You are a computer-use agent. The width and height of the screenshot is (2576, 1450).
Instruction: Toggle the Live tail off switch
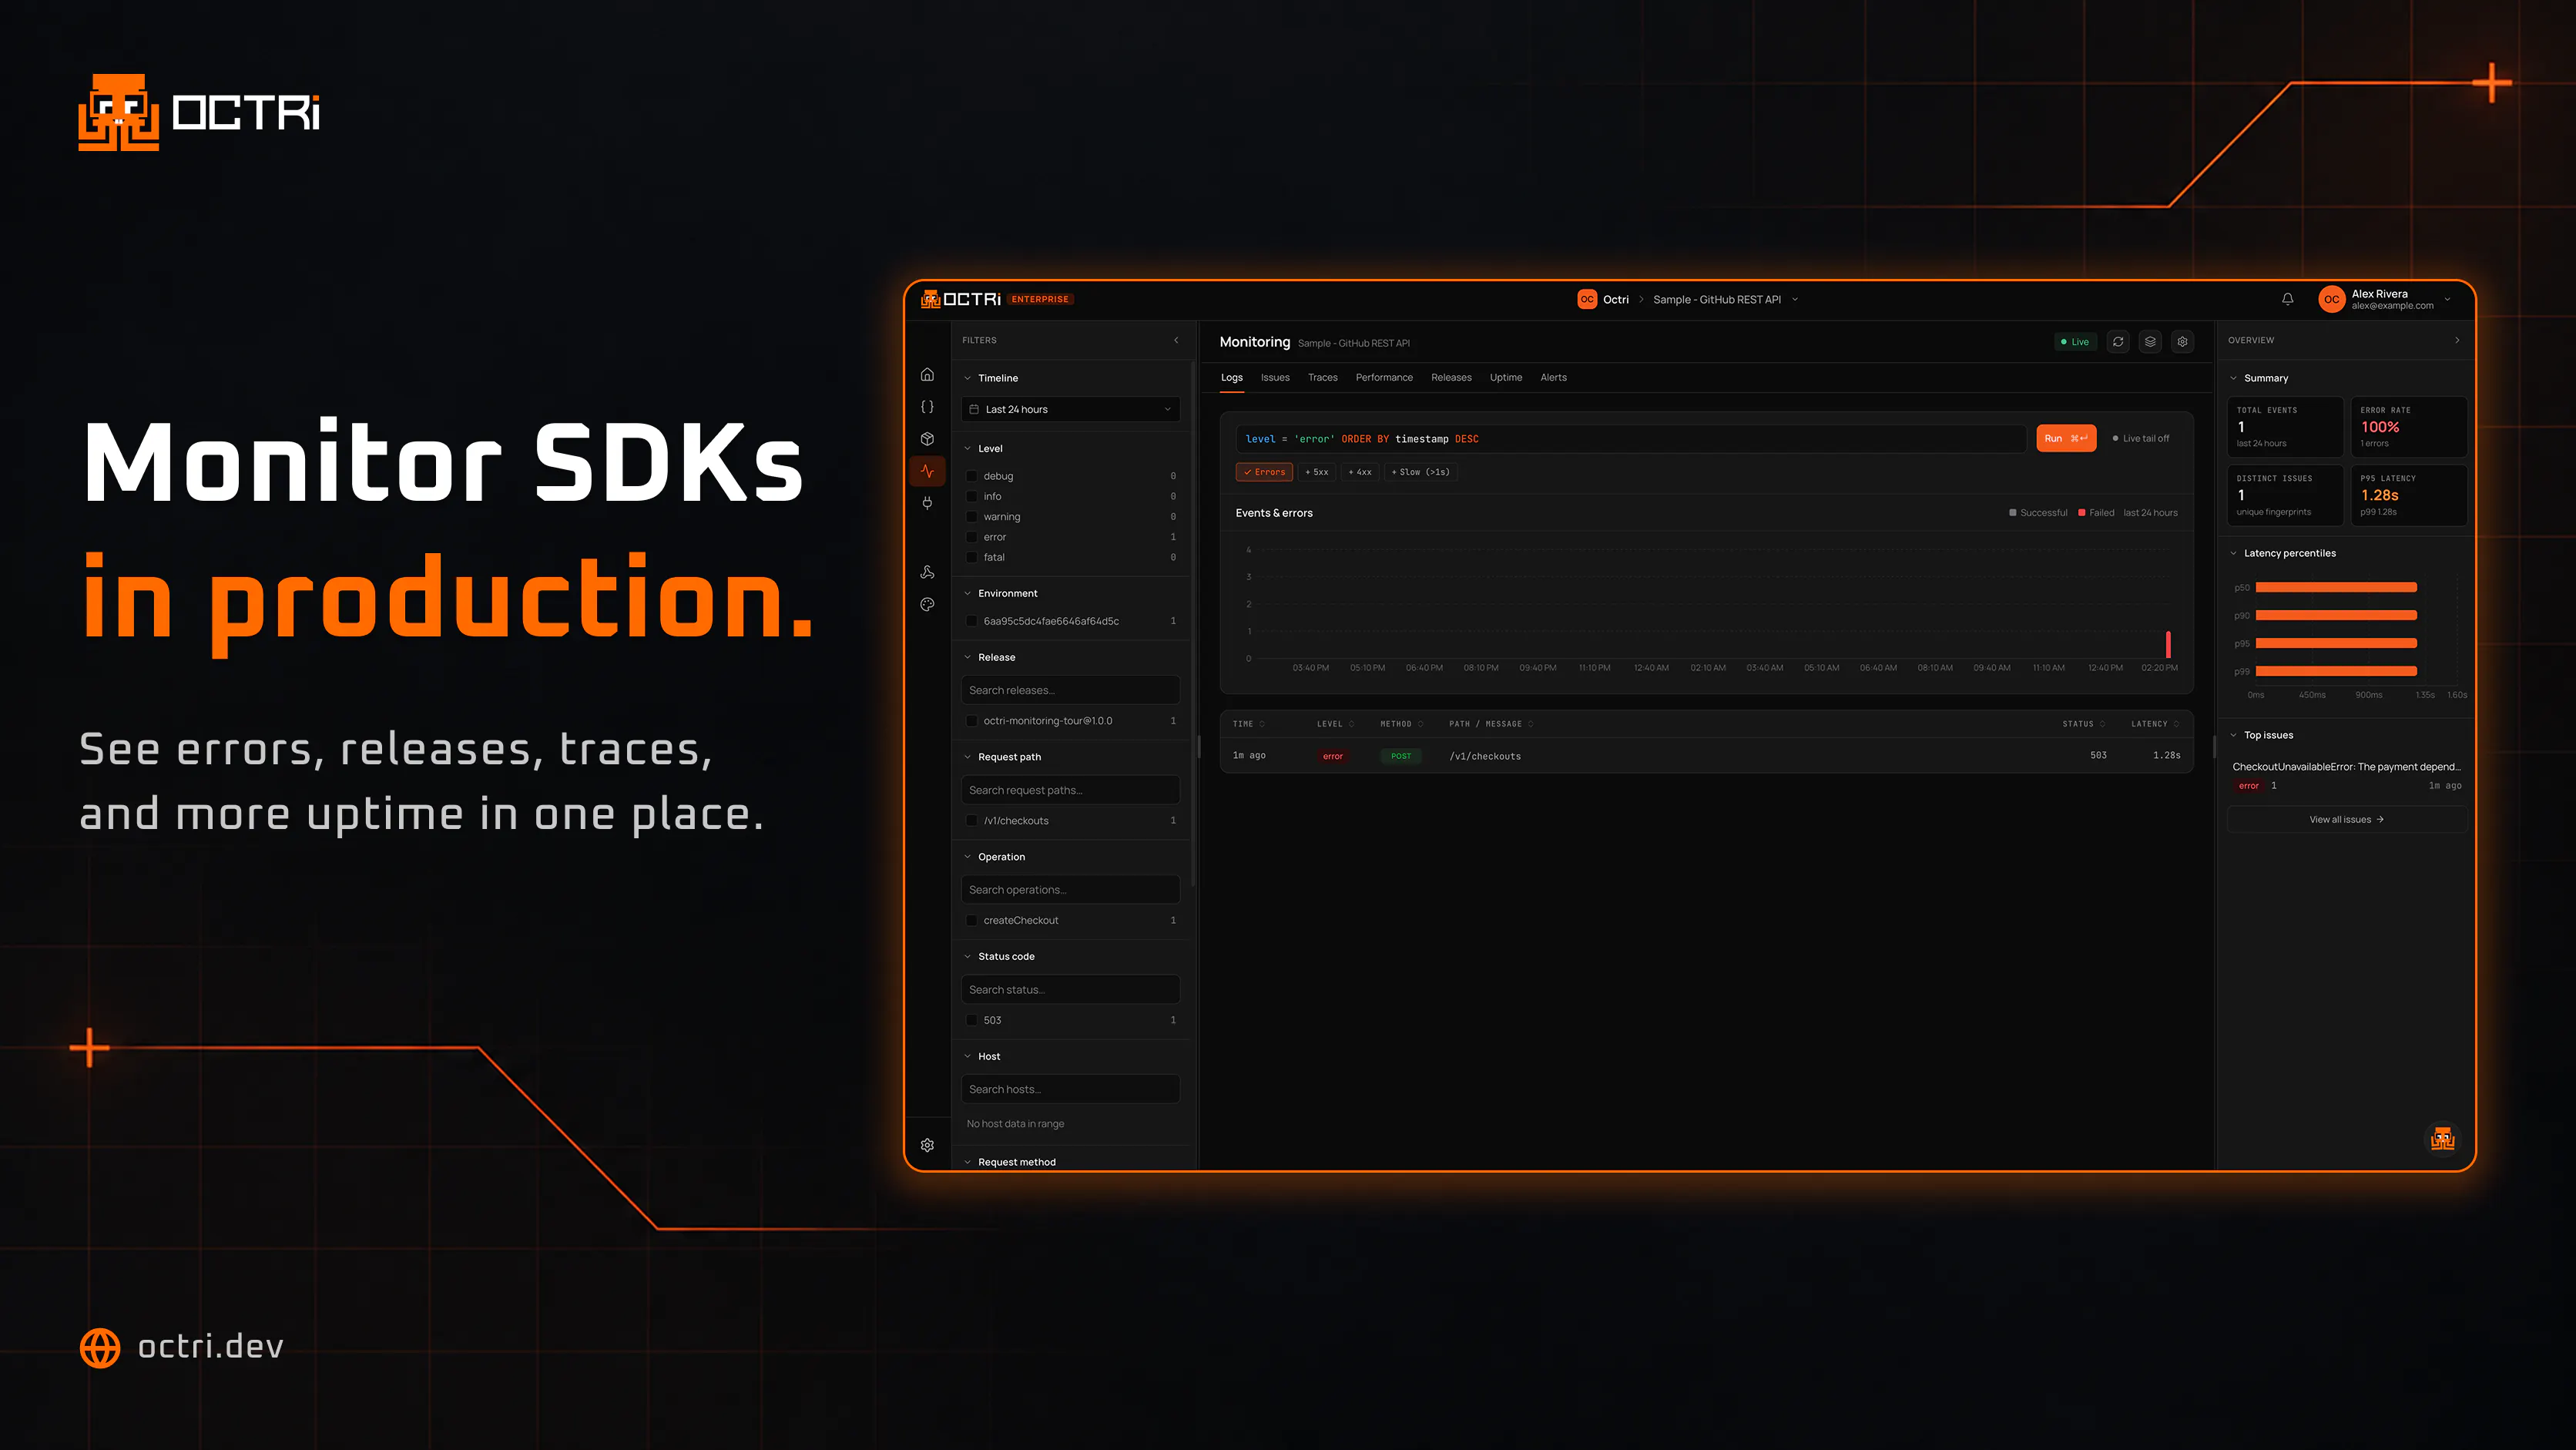[x=2140, y=438]
